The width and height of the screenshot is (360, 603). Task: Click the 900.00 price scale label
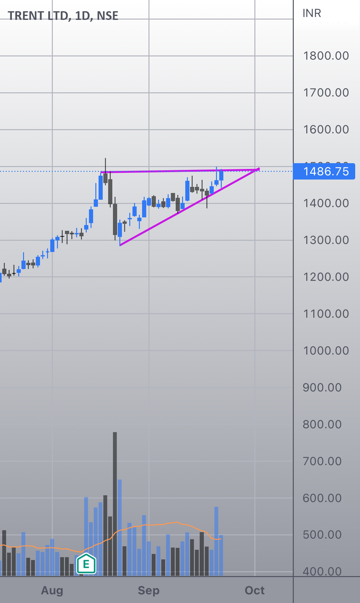(x=322, y=388)
